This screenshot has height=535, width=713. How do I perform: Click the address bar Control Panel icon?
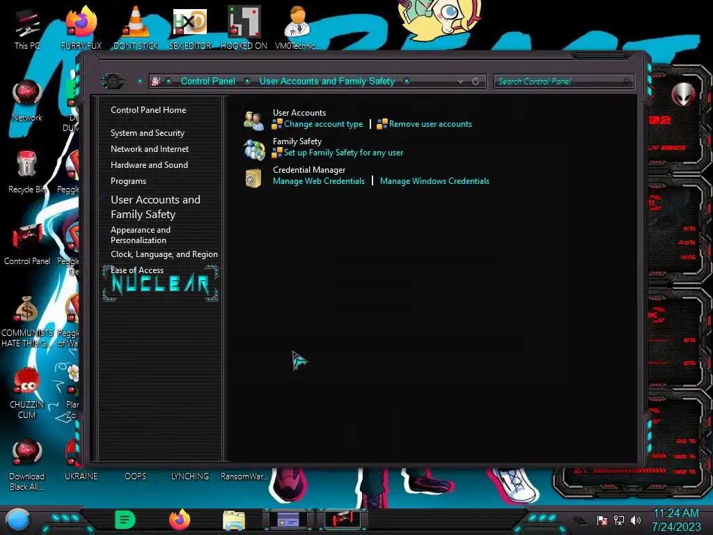(x=155, y=82)
